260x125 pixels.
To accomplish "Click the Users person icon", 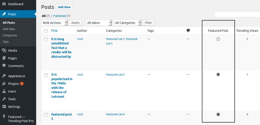I will click(x=4, y=91).
